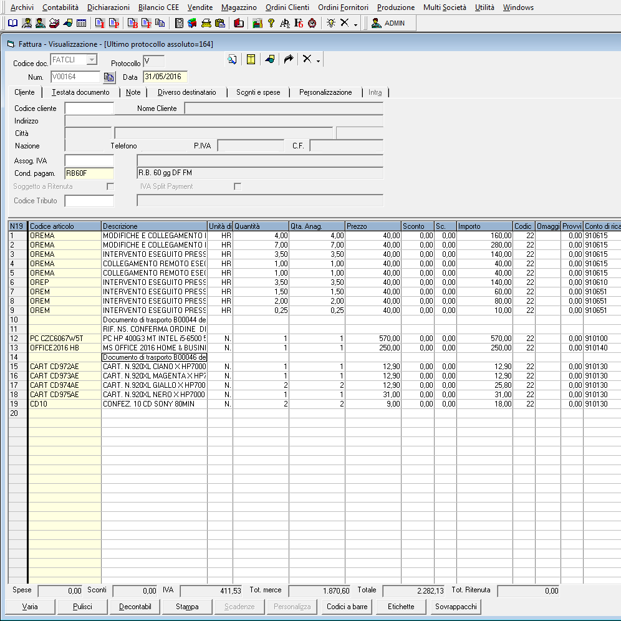Screen dimensions: 621x621
Task: Open the dropdown arrow beside document toolbar X
Action: (x=318, y=60)
